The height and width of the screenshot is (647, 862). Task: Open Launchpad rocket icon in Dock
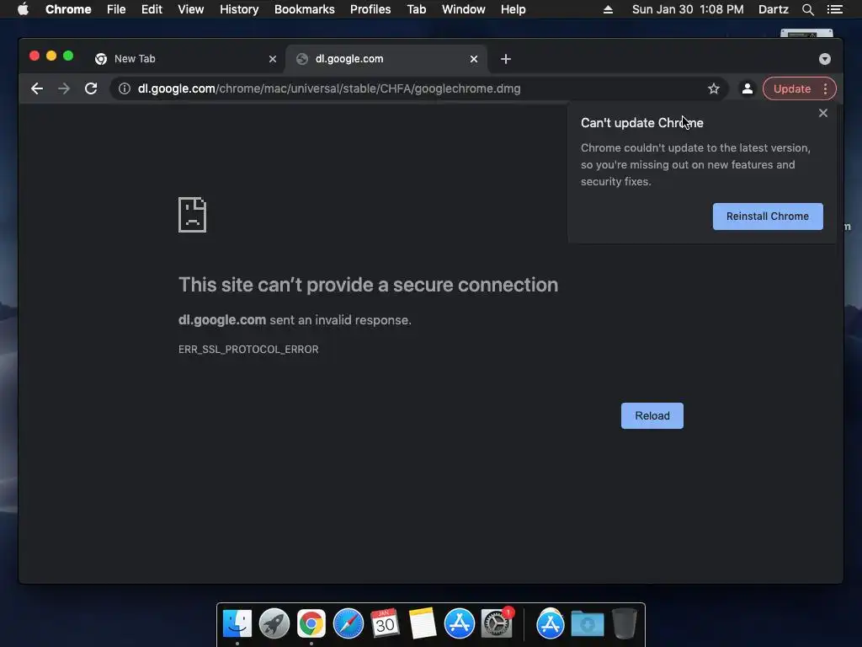pyautogui.click(x=274, y=624)
